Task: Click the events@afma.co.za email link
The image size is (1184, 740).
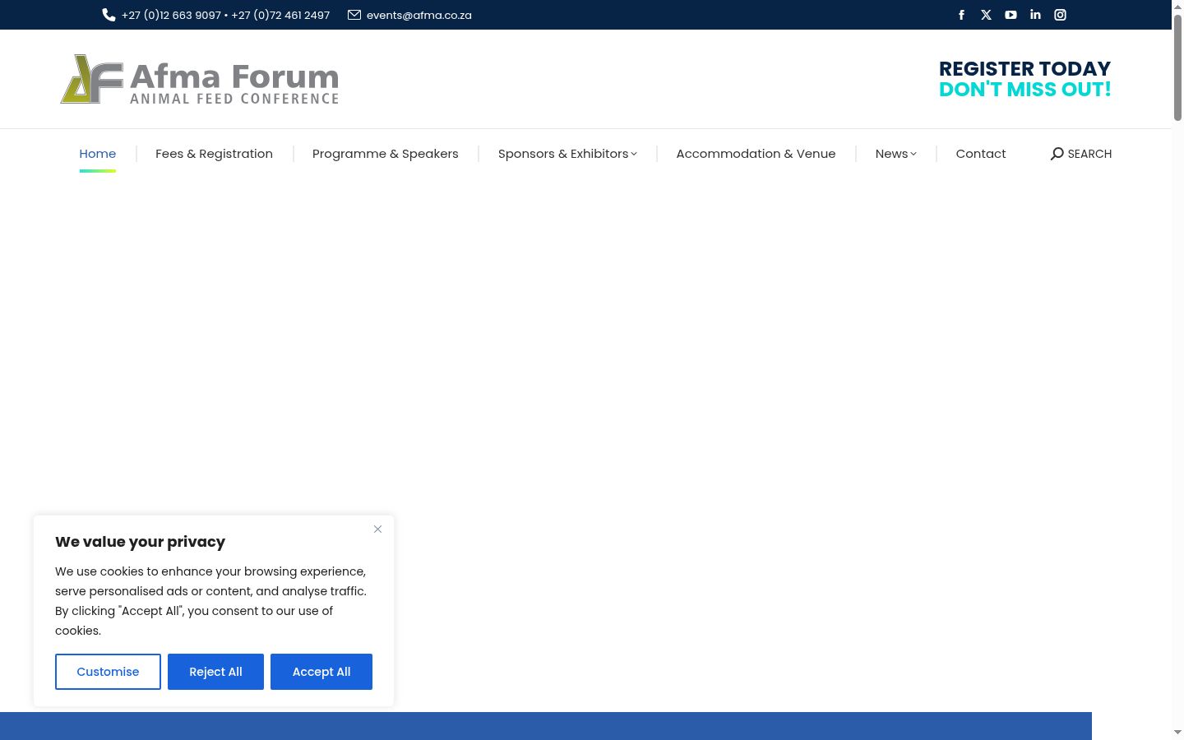Action: point(419,15)
